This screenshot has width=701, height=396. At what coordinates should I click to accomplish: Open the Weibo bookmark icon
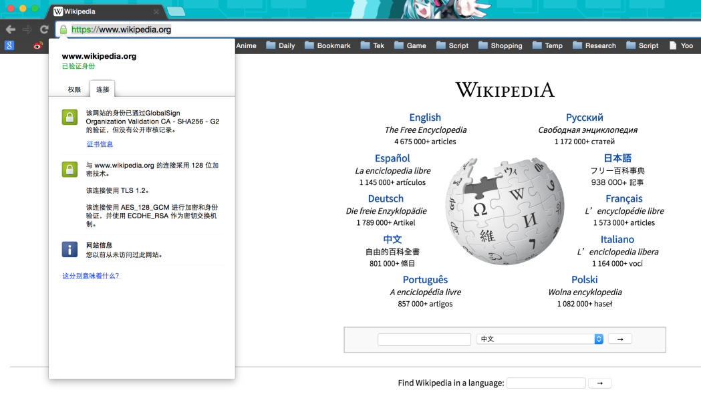(x=38, y=45)
